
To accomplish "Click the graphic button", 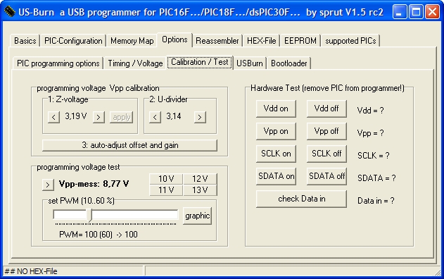I will pos(197,216).
